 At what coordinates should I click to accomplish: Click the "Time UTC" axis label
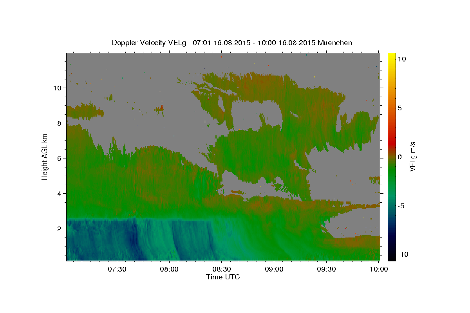[x=223, y=277]
